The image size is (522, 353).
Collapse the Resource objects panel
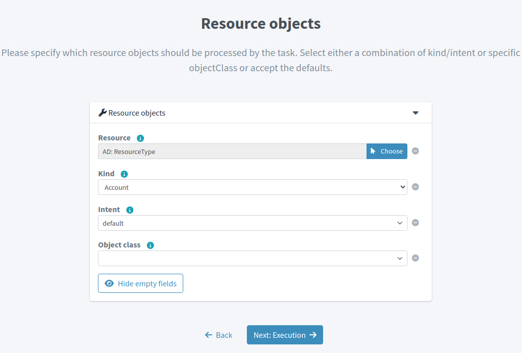(x=415, y=113)
